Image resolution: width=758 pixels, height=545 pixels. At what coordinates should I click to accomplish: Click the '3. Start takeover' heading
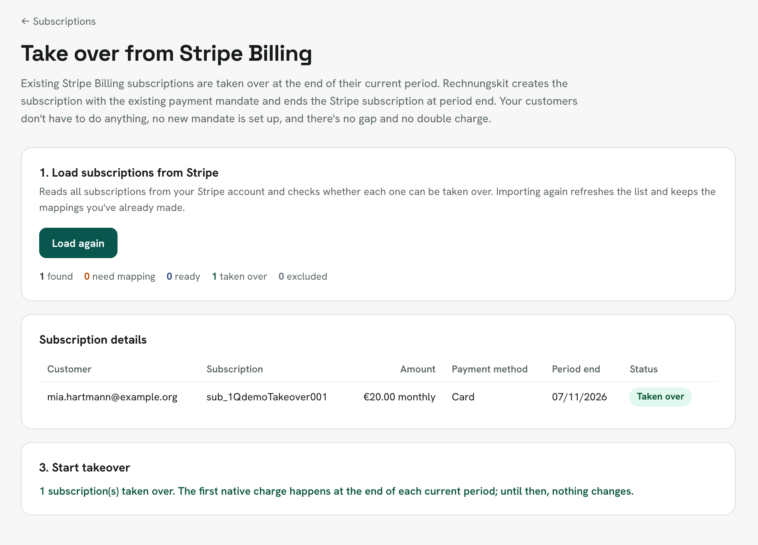(84, 467)
